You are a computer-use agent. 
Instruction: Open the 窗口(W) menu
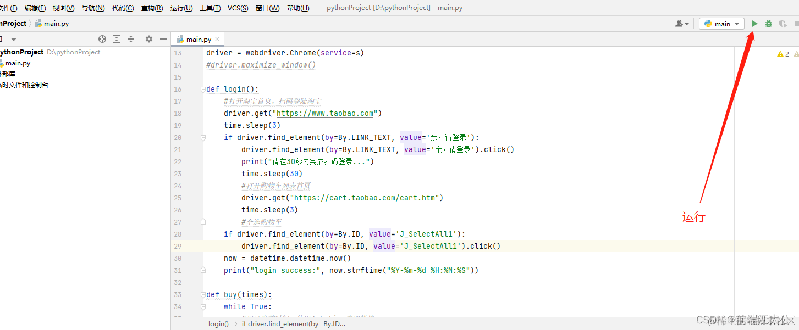(268, 8)
